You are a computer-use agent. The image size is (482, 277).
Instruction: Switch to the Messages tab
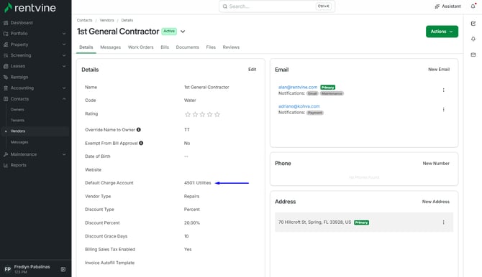click(110, 47)
